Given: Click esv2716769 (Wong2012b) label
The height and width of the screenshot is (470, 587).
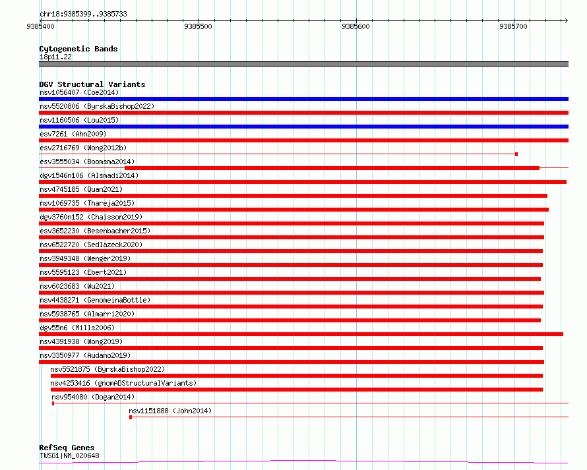Looking at the screenshot, I should [x=83, y=148].
